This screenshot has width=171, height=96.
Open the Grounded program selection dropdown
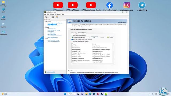pos(81,37)
